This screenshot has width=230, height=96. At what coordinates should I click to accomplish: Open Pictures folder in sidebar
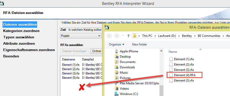tap(125, 78)
